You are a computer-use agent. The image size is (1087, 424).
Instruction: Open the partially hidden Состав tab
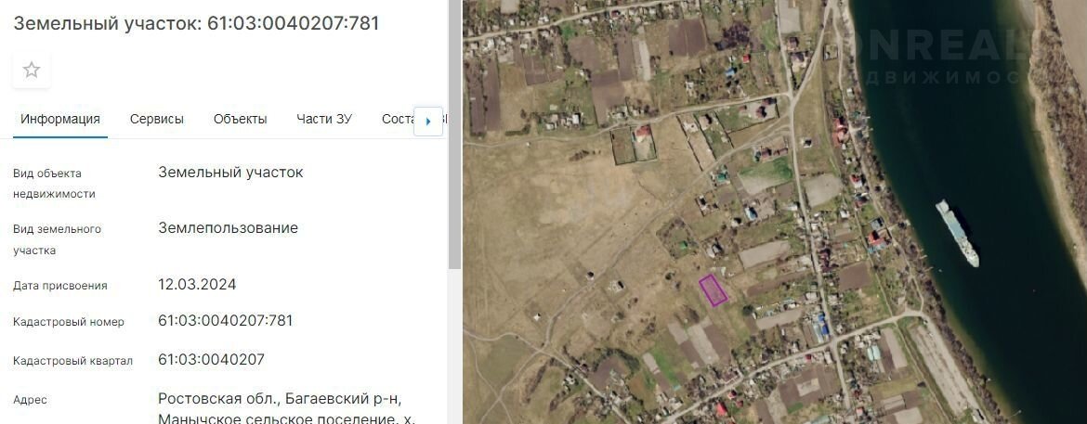[398, 119]
